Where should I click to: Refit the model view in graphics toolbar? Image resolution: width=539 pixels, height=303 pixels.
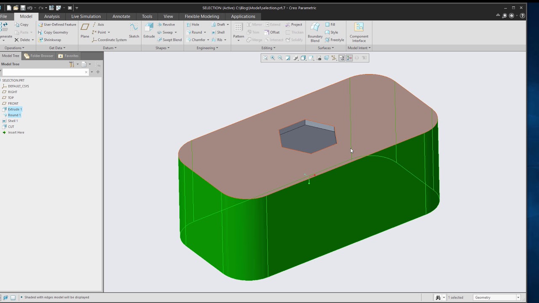pyautogui.click(x=265, y=58)
